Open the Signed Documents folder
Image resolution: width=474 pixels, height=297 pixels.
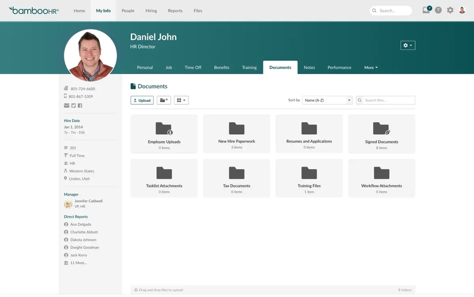tap(382, 134)
